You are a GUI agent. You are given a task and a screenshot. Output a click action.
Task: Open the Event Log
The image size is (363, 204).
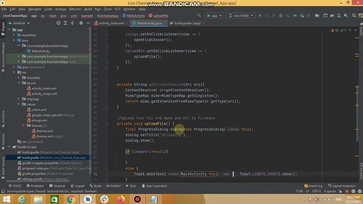pyautogui.click(x=313, y=186)
